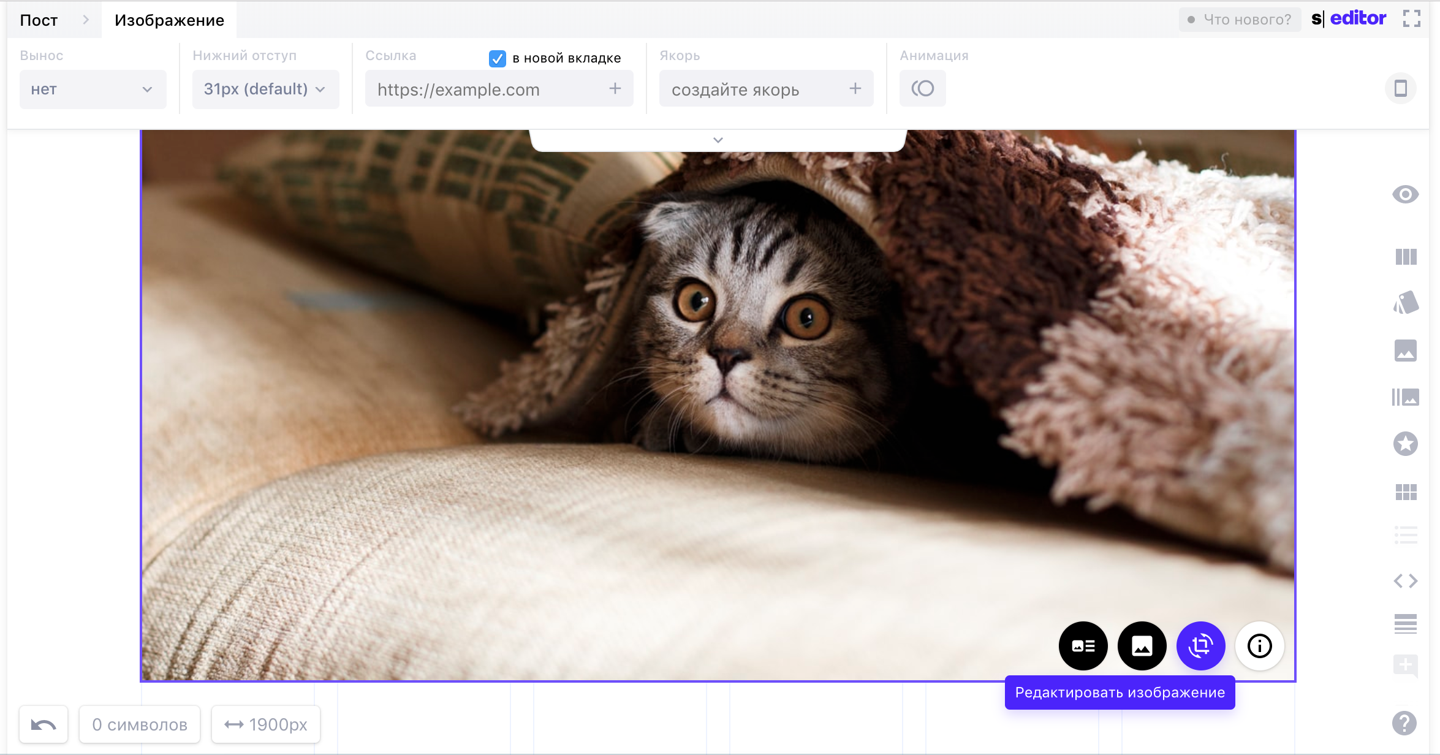
Task: Click the grid blocks icon in the sidebar
Action: click(1406, 491)
